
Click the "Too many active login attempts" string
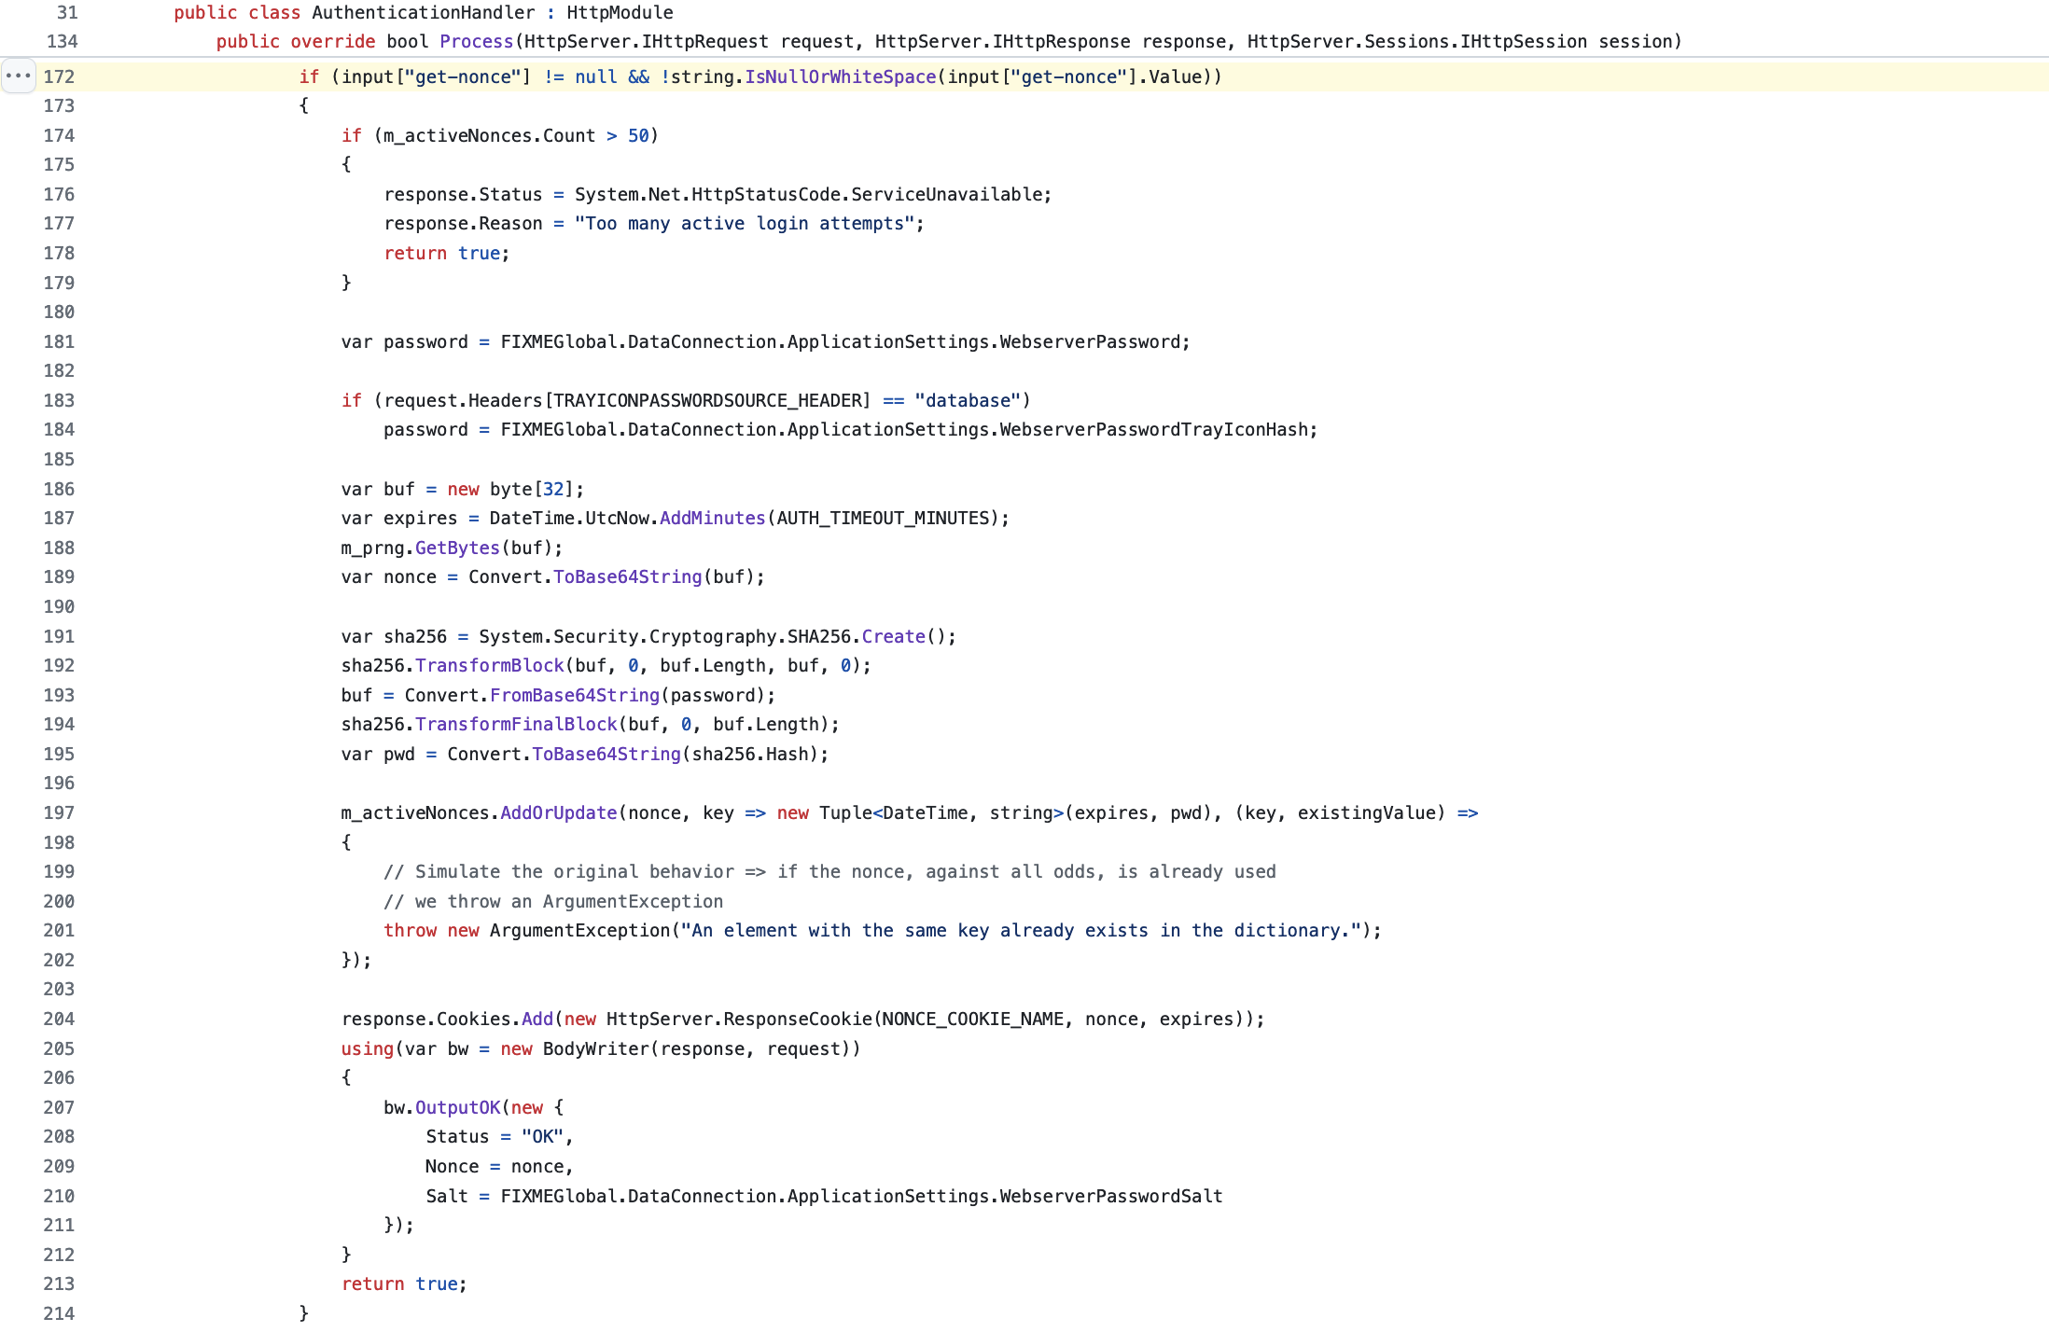coord(744,223)
